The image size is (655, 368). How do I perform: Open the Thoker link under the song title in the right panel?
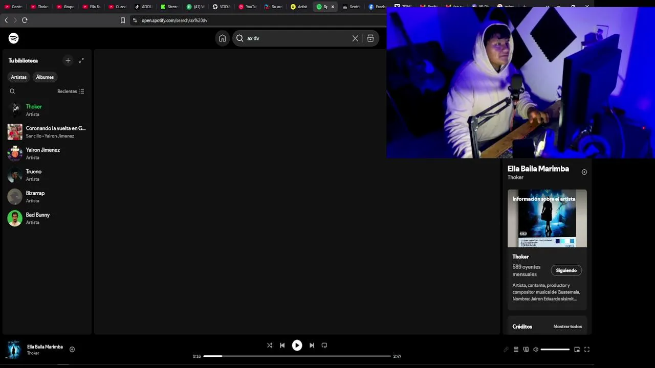pos(515,177)
